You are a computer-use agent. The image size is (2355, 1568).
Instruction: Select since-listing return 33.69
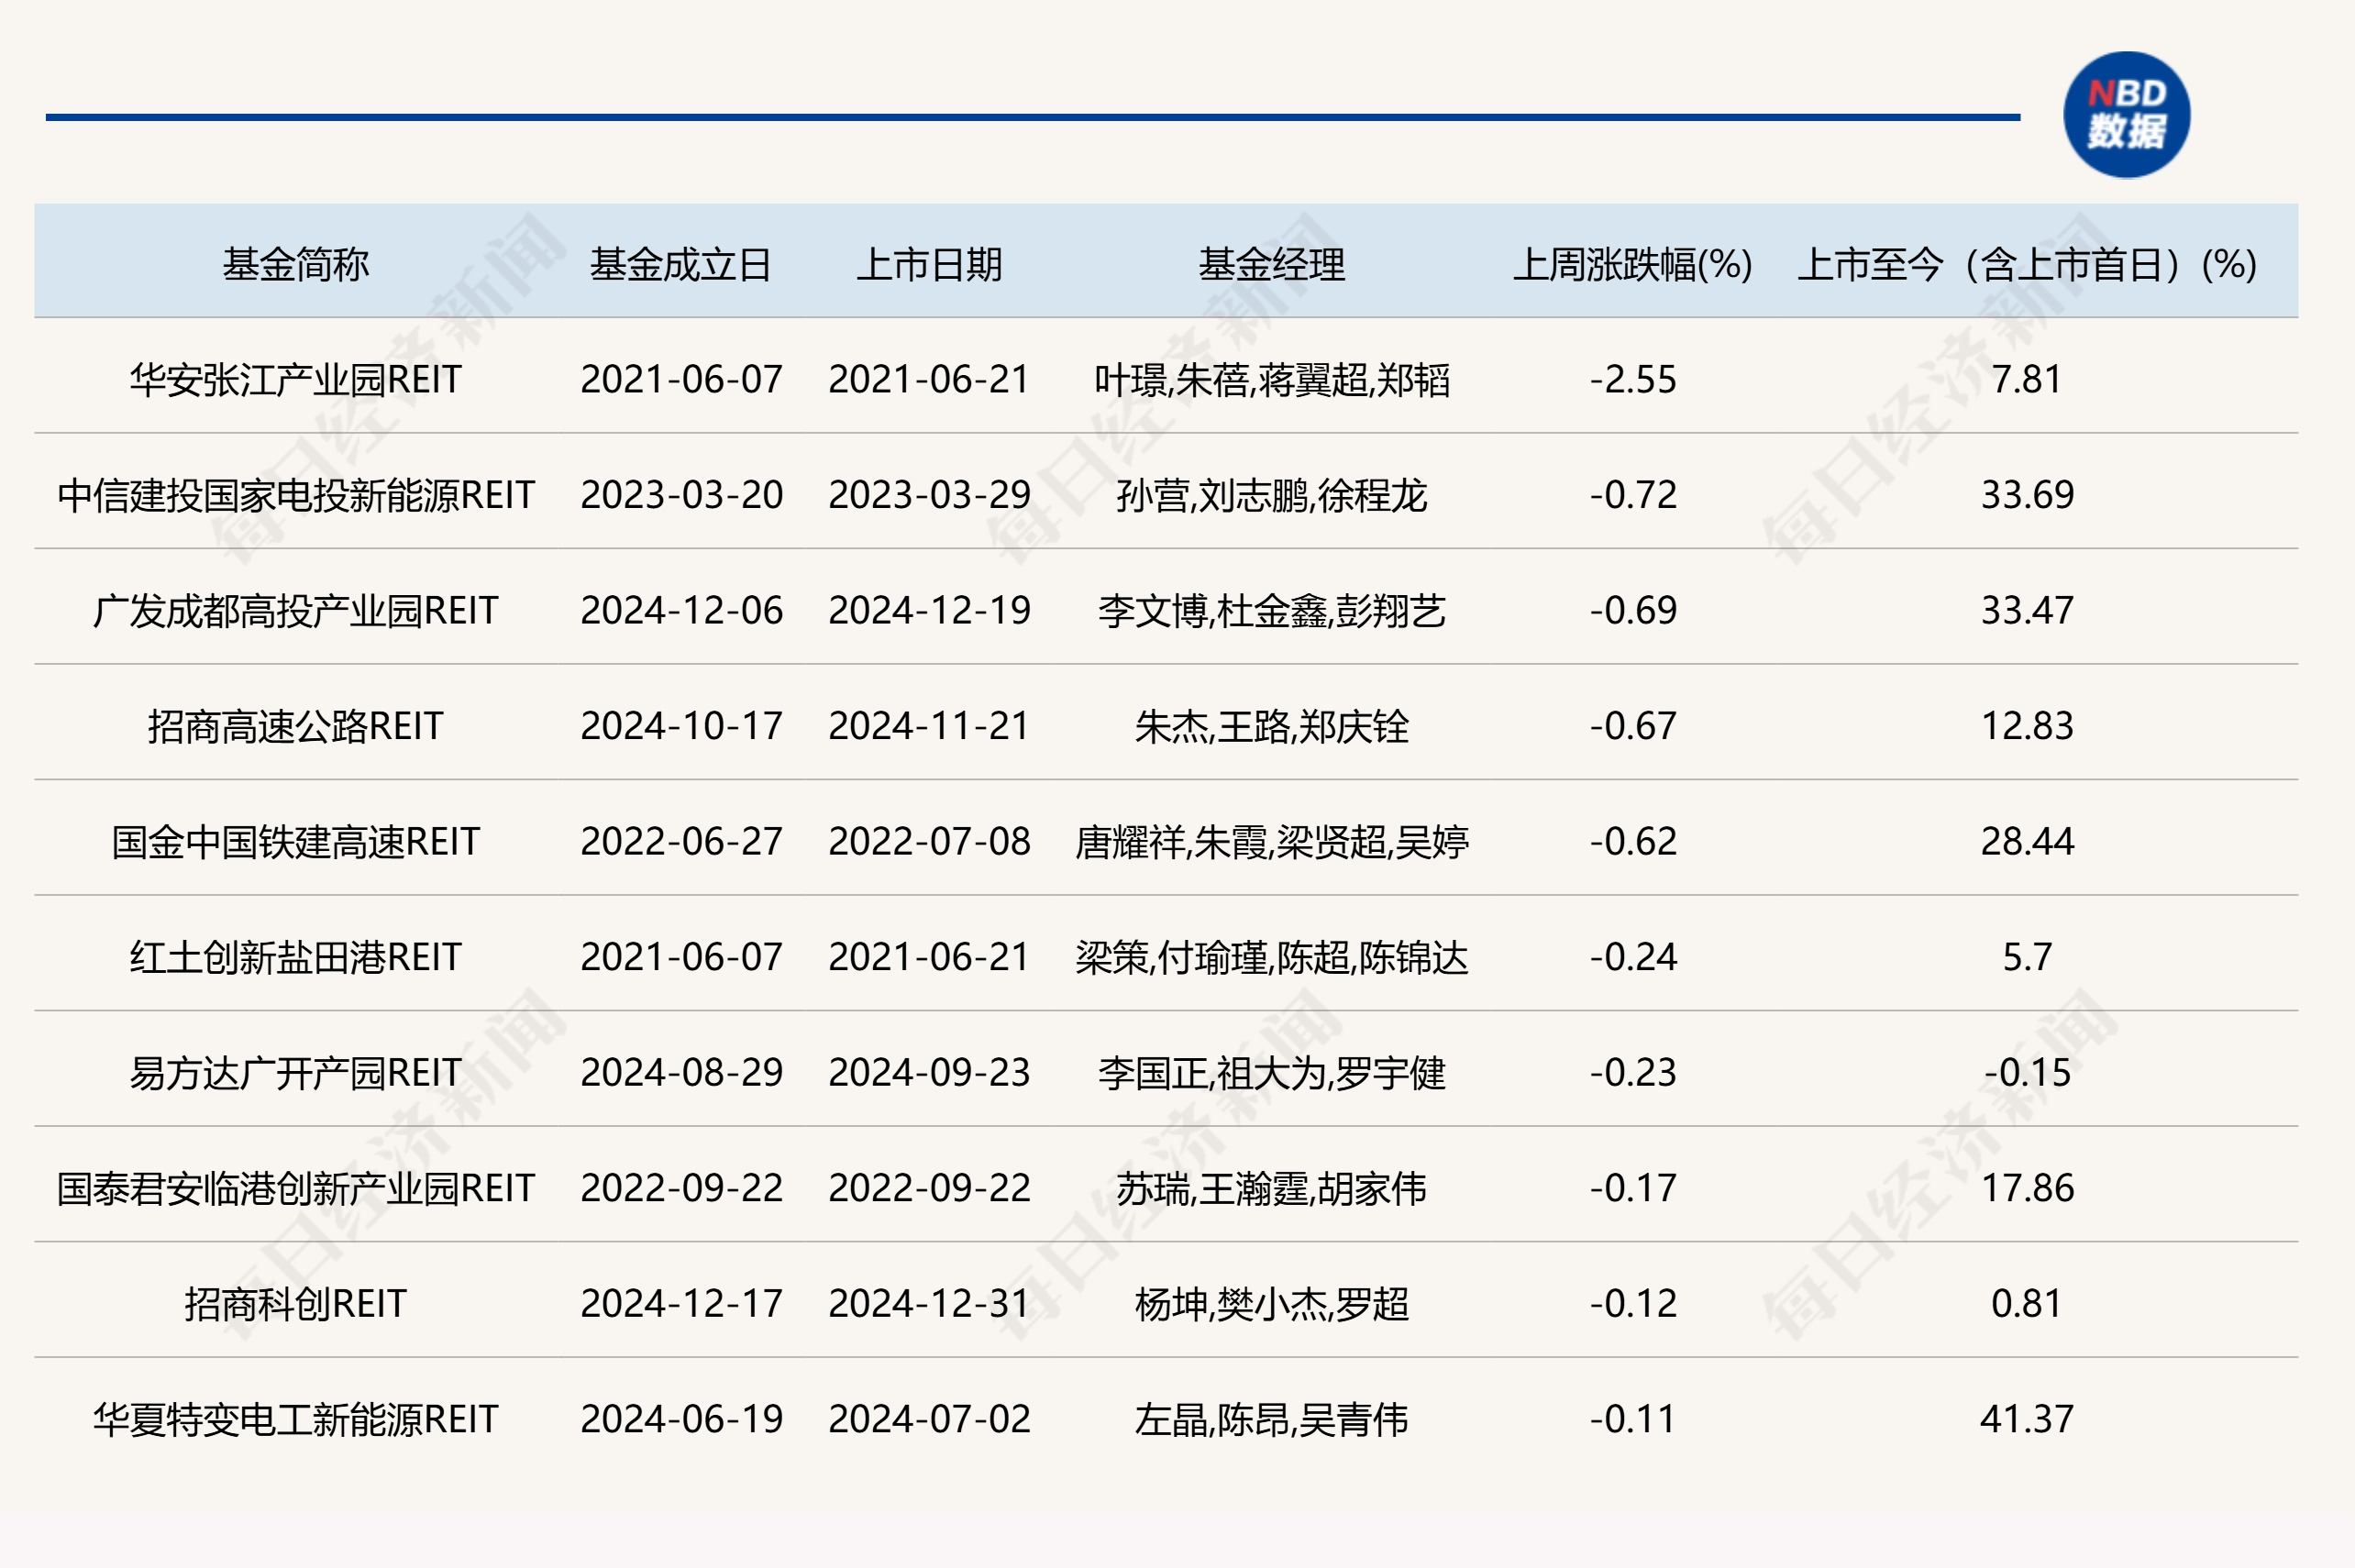click(x=2027, y=495)
